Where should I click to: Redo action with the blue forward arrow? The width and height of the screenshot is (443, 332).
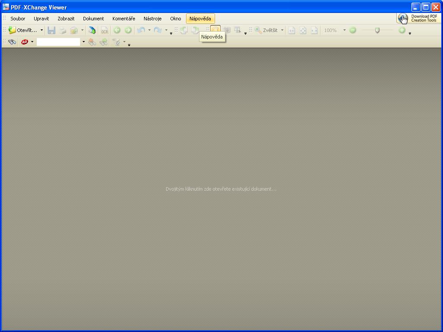pyautogui.click(x=157, y=30)
